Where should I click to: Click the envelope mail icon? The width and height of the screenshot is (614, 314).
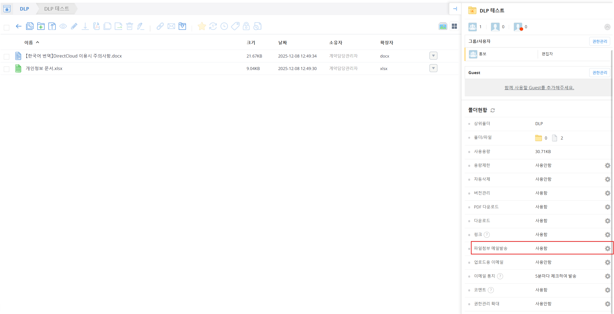pos(171,26)
